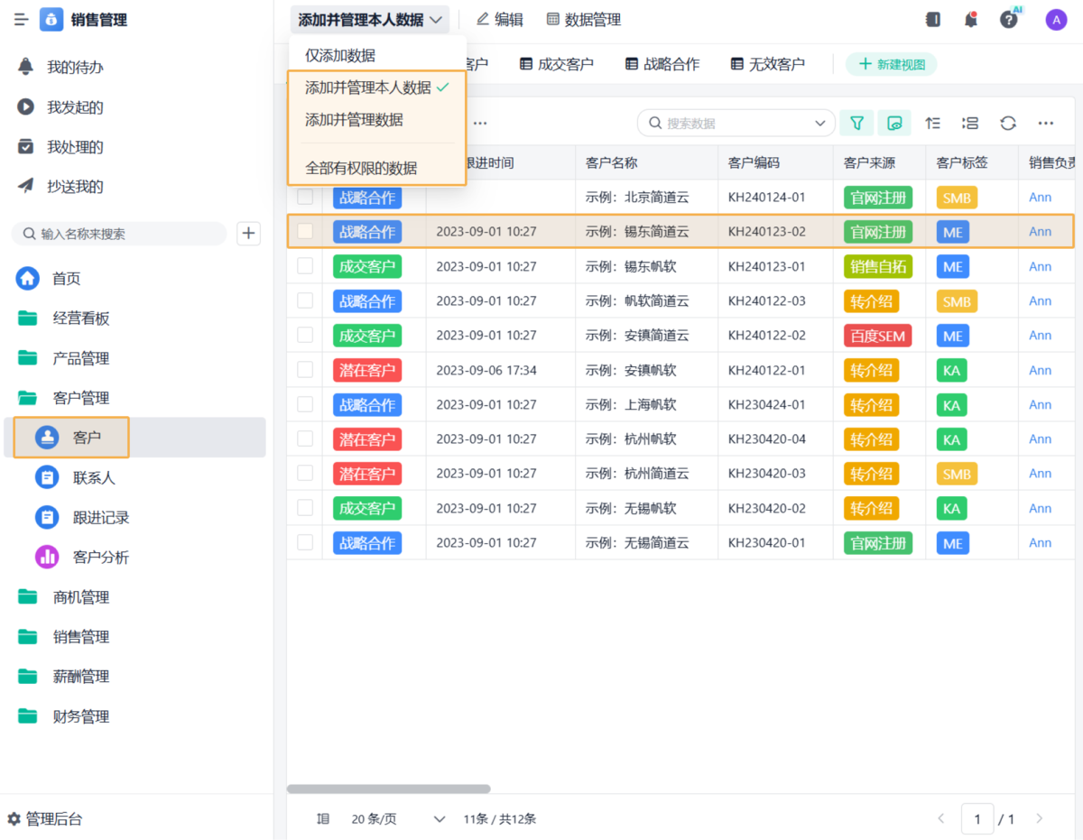Open the user avatar icon

1056,19
